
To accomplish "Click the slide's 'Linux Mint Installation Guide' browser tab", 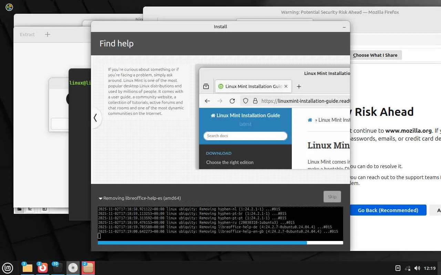I will pos(254,86).
